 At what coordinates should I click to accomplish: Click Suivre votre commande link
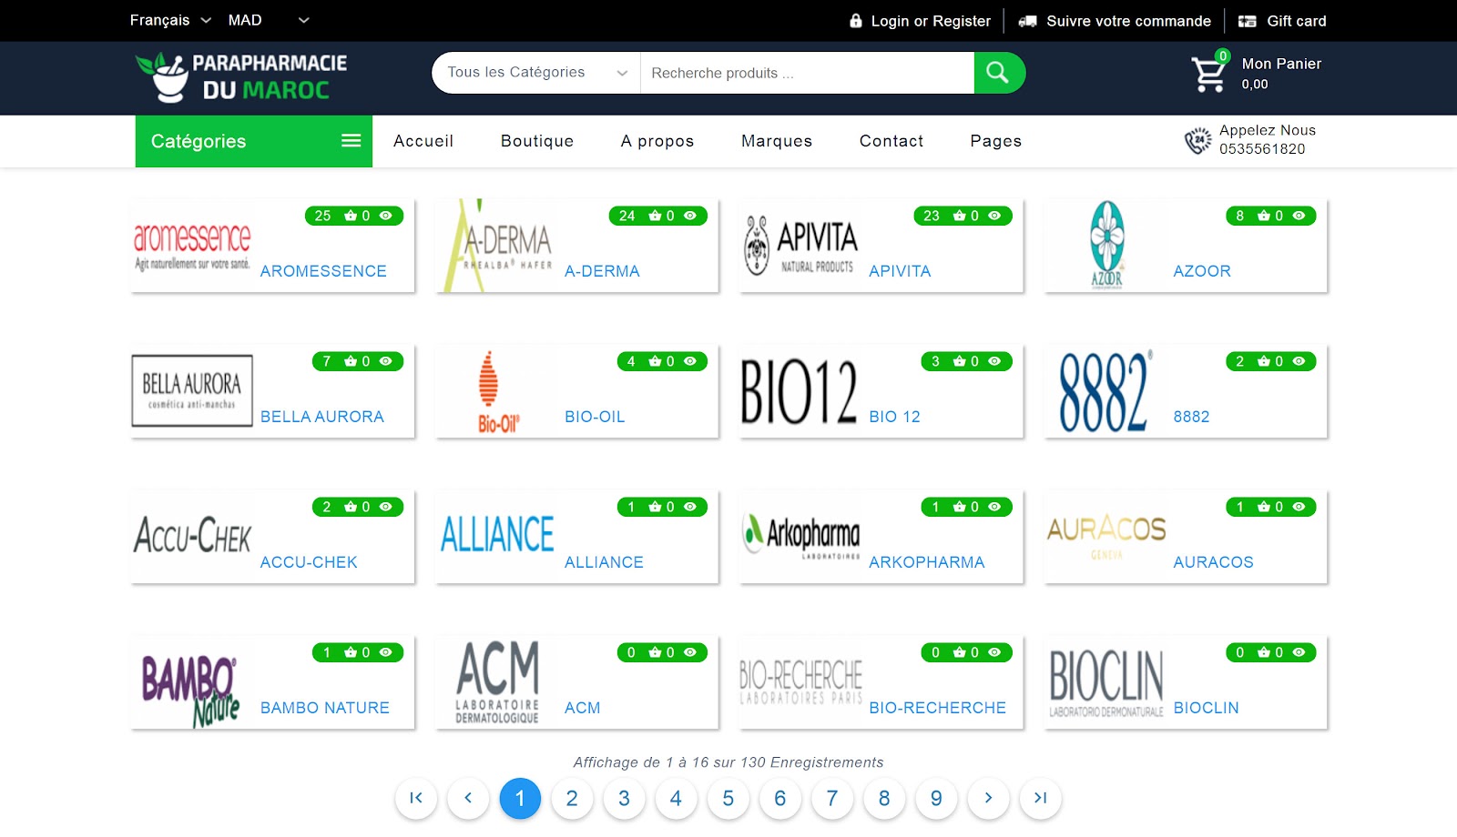[1129, 21]
